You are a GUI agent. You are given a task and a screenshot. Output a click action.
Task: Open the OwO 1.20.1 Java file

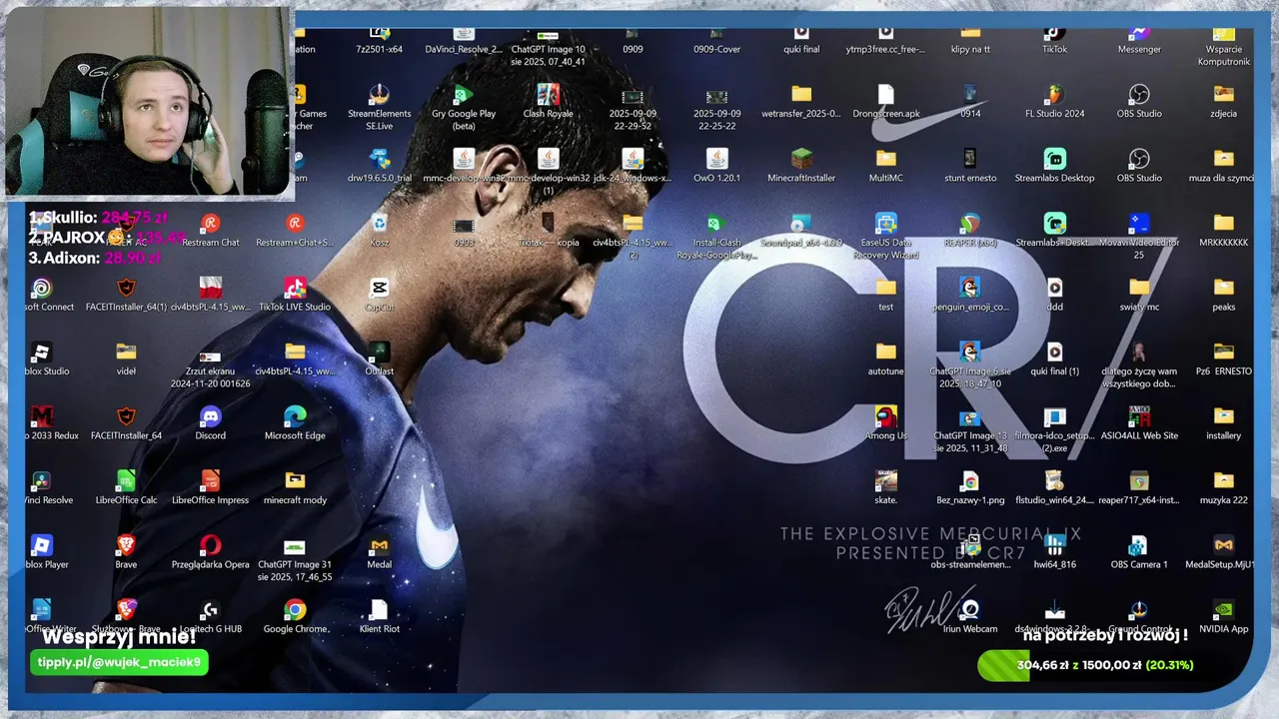point(716,165)
